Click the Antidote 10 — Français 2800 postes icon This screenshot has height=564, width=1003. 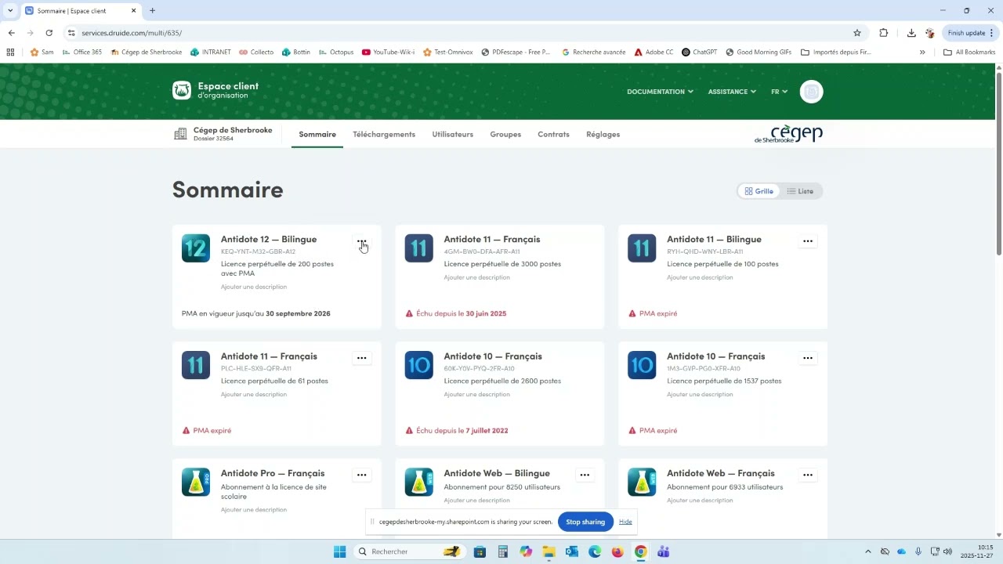(418, 365)
